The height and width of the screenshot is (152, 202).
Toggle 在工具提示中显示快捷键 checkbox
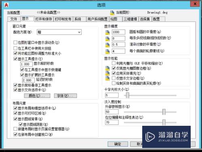(x=22, y=70)
